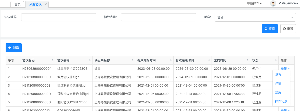Open the VistaService account menu
300x111 pixels.
(x=288, y=3)
